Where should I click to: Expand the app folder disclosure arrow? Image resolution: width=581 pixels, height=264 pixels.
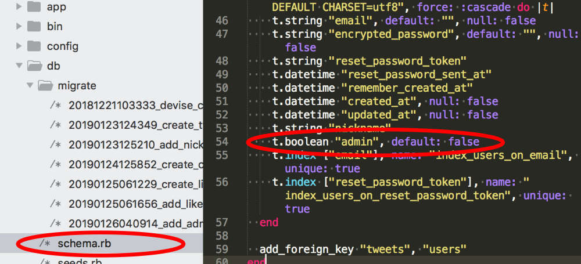19,7
